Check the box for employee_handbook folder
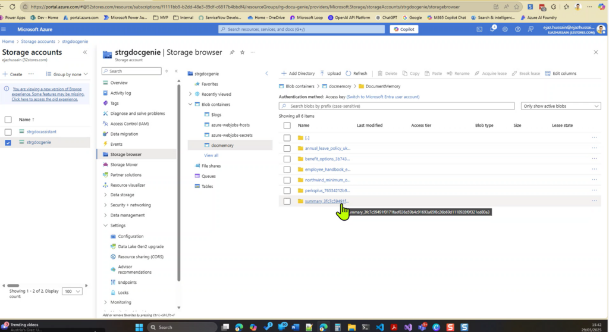The image size is (609, 332). click(x=287, y=170)
